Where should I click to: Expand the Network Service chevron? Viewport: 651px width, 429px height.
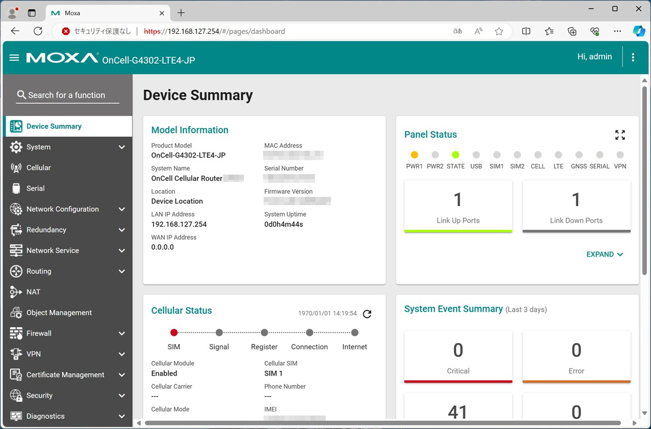click(122, 251)
